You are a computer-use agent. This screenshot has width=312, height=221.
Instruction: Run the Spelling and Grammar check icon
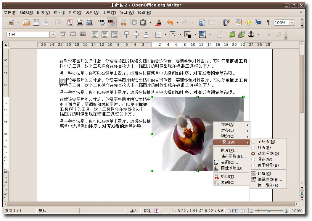tap(102, 22)
